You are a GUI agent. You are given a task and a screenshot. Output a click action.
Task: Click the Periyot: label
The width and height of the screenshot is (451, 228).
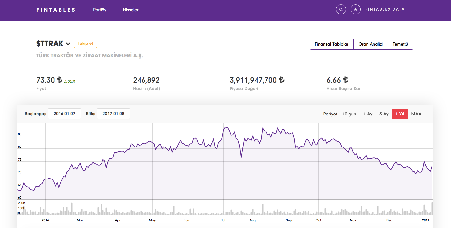[331, 114]
